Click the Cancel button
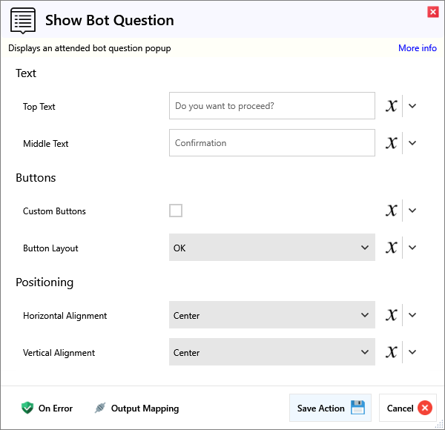 tap(408, 408)
